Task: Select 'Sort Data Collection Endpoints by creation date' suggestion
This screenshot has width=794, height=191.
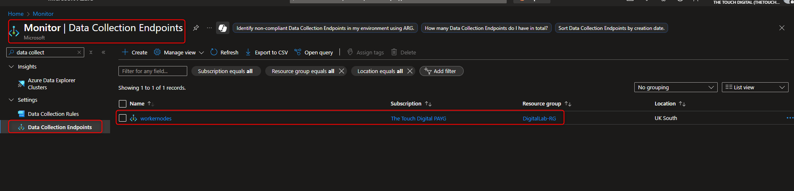Action: (611, 28)
